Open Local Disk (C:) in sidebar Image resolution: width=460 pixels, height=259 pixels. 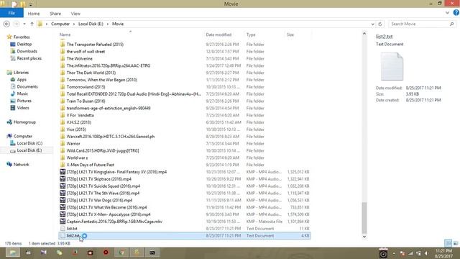(x=29, y=143)
